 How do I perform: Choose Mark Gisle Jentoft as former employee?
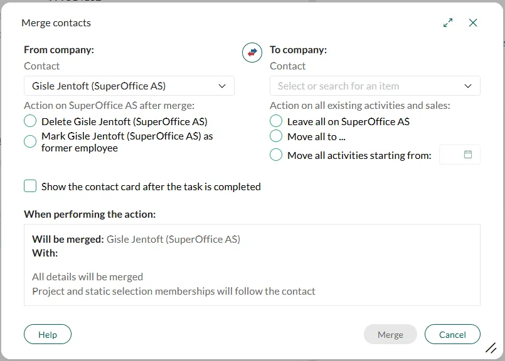(30, 141)
